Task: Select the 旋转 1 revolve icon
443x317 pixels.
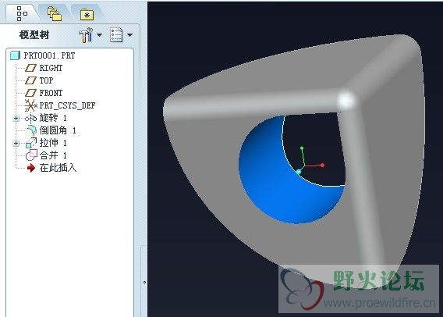Action: pos(30,118)
